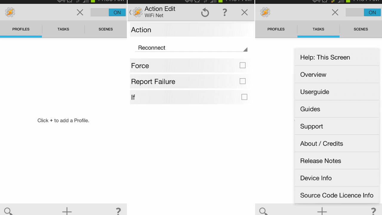Viewport: 382px width, 215px height.
Task: Open SCENES tab in left screen
Action: (x=106, y=29)
